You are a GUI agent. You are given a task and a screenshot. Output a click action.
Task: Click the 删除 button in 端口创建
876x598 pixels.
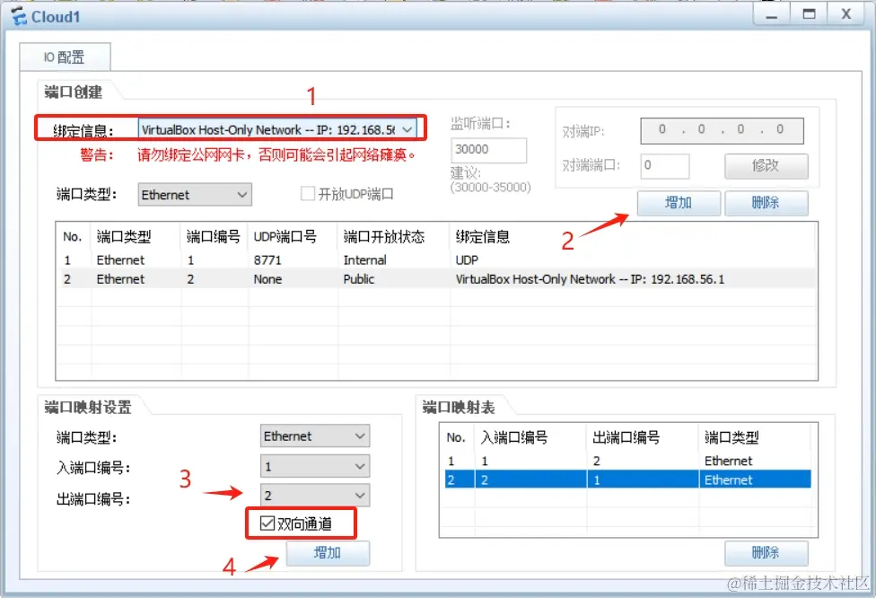(766, 203)
